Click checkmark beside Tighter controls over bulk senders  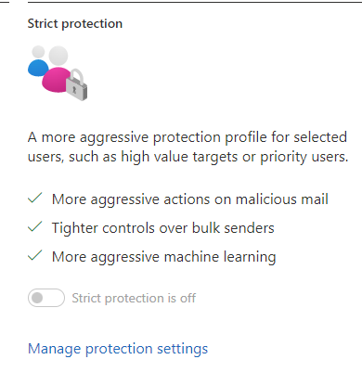pos(35,226)
